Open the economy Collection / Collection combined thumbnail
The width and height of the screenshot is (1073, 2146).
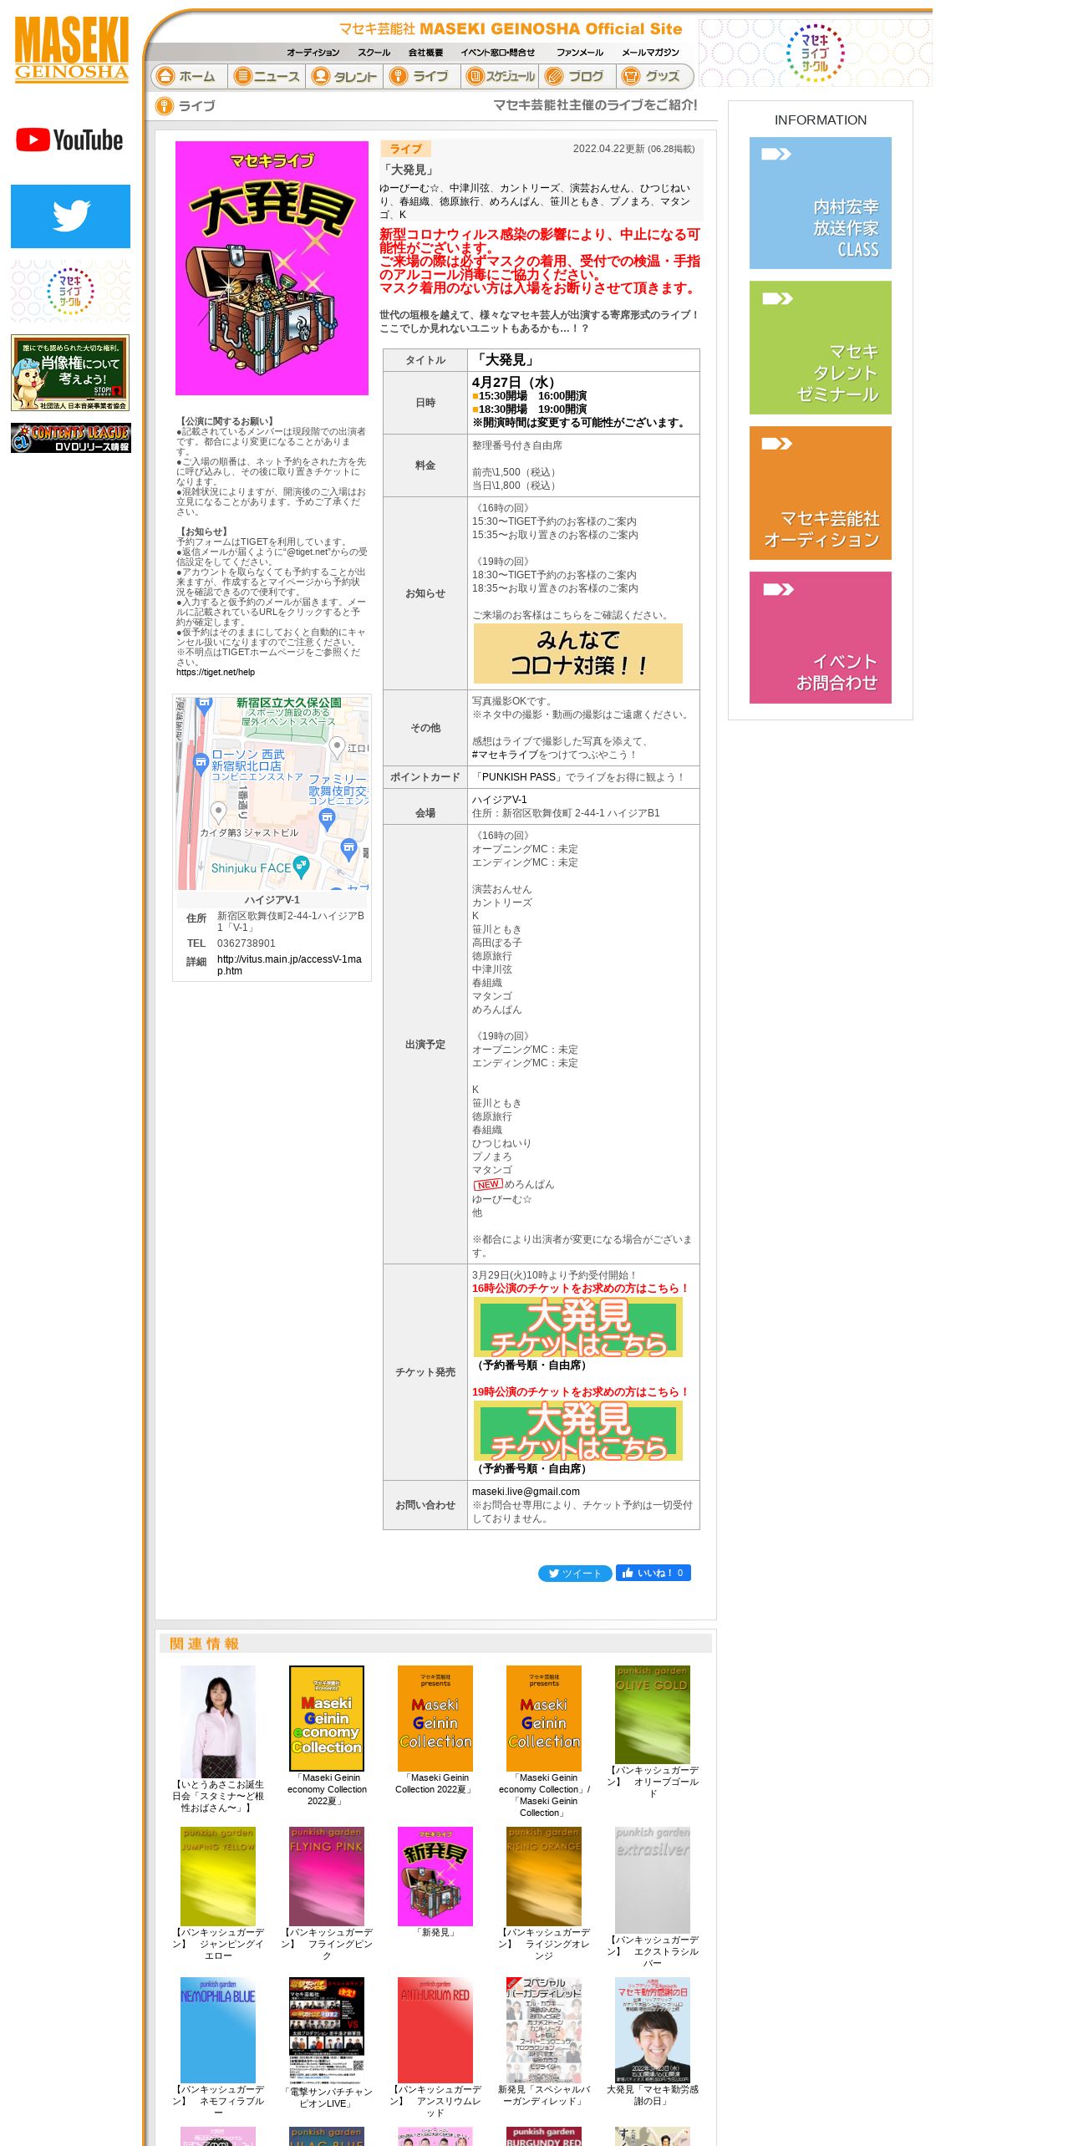[544, 1718]
